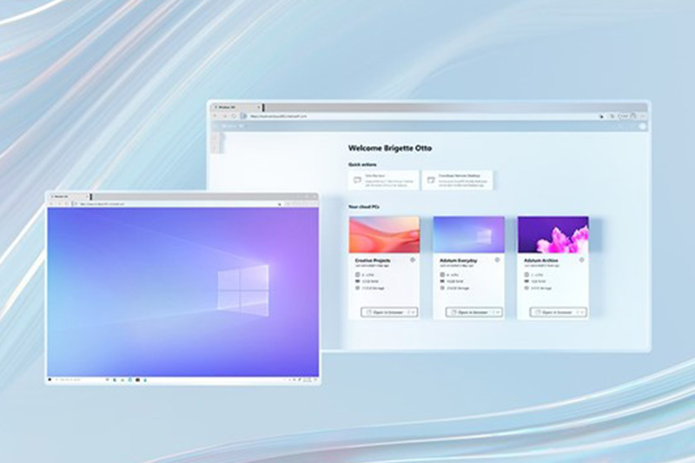Expand dropdown arrow beside Adatum Everyday Open in browser
Viewport: 695px width, 463px height.
click(496, 311)
